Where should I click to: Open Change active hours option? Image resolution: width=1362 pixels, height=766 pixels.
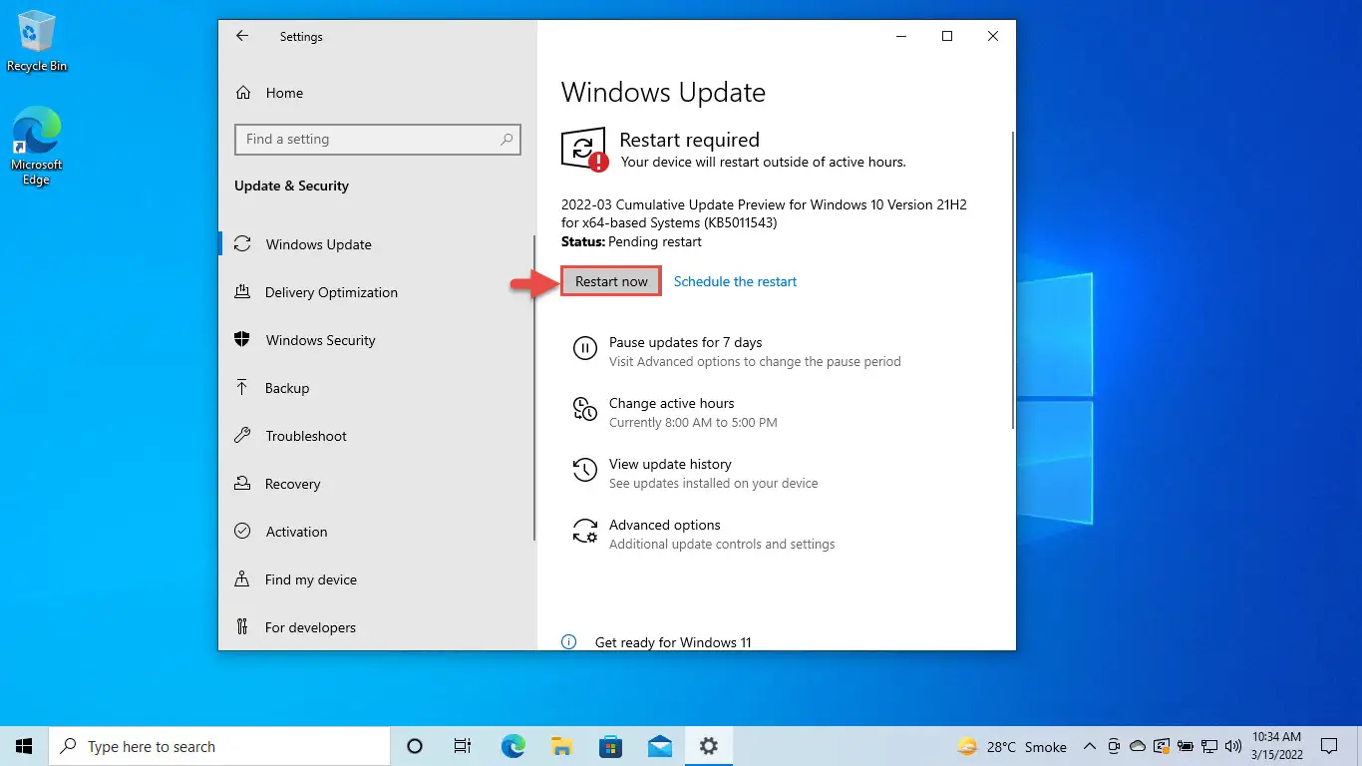675,412
